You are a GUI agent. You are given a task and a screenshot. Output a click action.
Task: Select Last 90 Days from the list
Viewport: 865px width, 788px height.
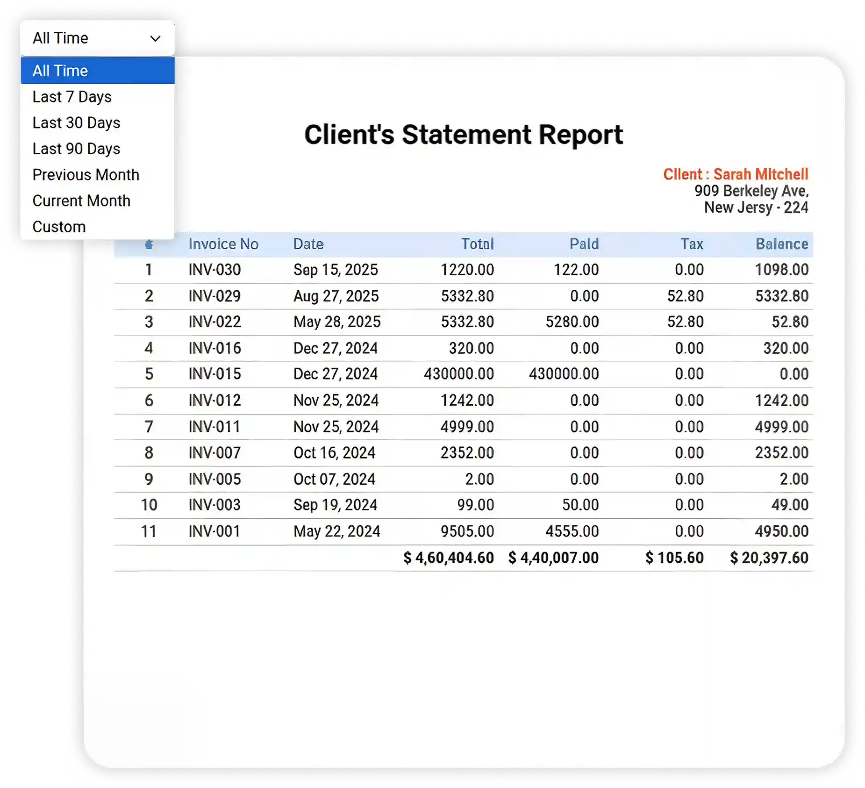point(76,149)
